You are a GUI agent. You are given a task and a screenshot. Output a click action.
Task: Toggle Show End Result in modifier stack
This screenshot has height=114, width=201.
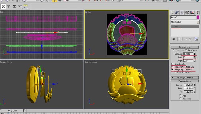179,39
